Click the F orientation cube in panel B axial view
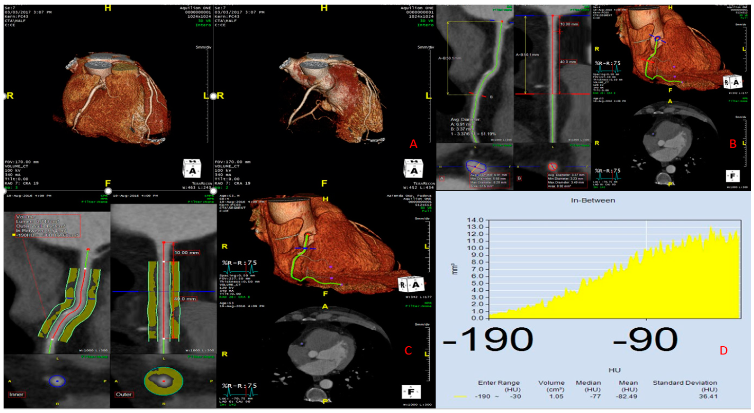Image resolution: width=754 pixels, height=413 pixels. [x=733, y=176]
